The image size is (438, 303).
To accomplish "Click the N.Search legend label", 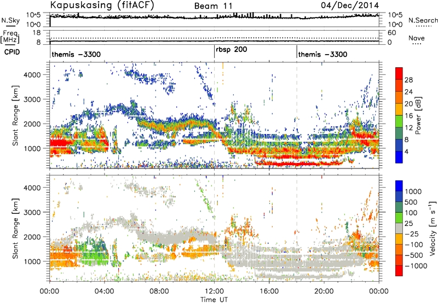I will pyautogui.click(x=423, y=20).
